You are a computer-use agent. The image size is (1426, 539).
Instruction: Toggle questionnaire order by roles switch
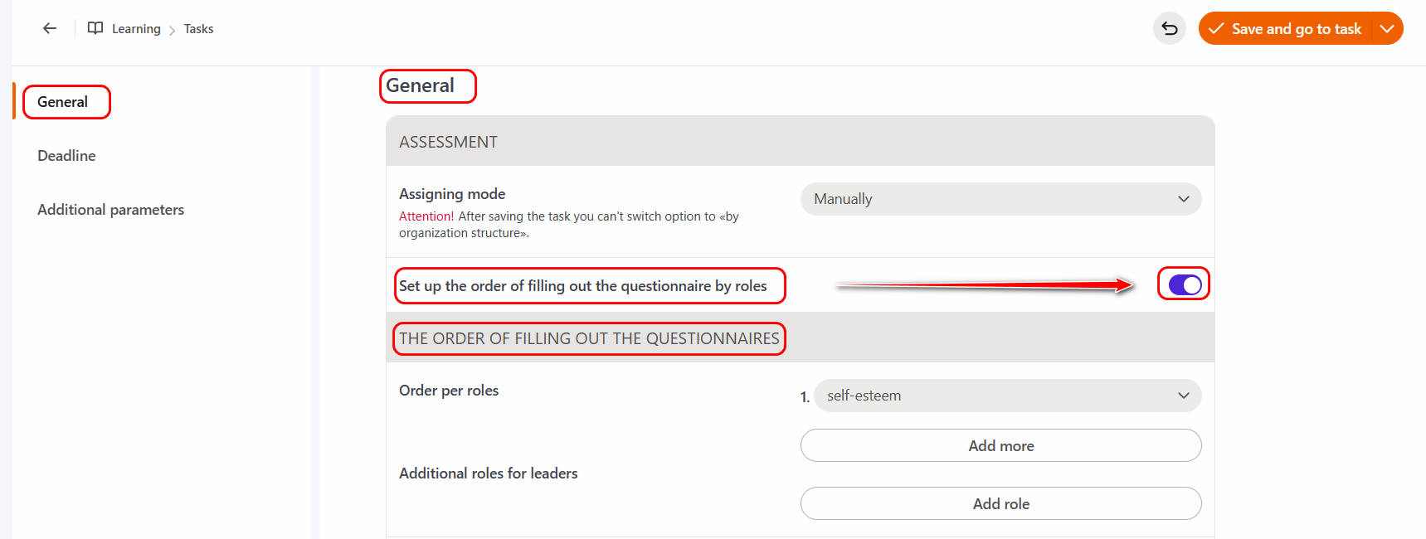pos(1184,285)
